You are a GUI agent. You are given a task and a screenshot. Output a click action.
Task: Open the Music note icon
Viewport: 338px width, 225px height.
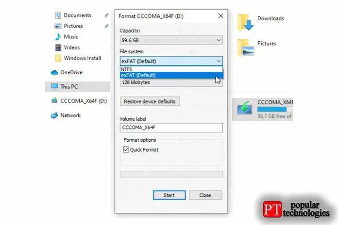click(x=58, y=36)
